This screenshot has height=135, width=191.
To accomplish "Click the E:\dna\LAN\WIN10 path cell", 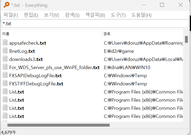I will pos(127,67).
